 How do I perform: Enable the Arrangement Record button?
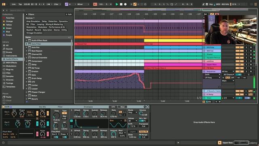125,4
